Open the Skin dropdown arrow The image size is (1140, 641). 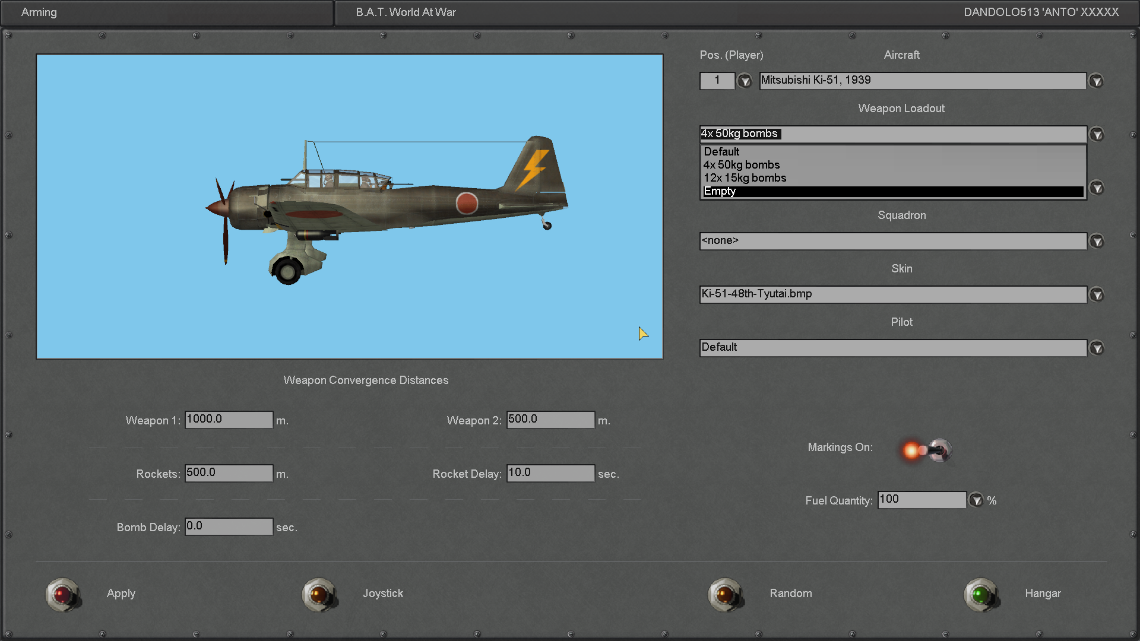click(1097, 294)
